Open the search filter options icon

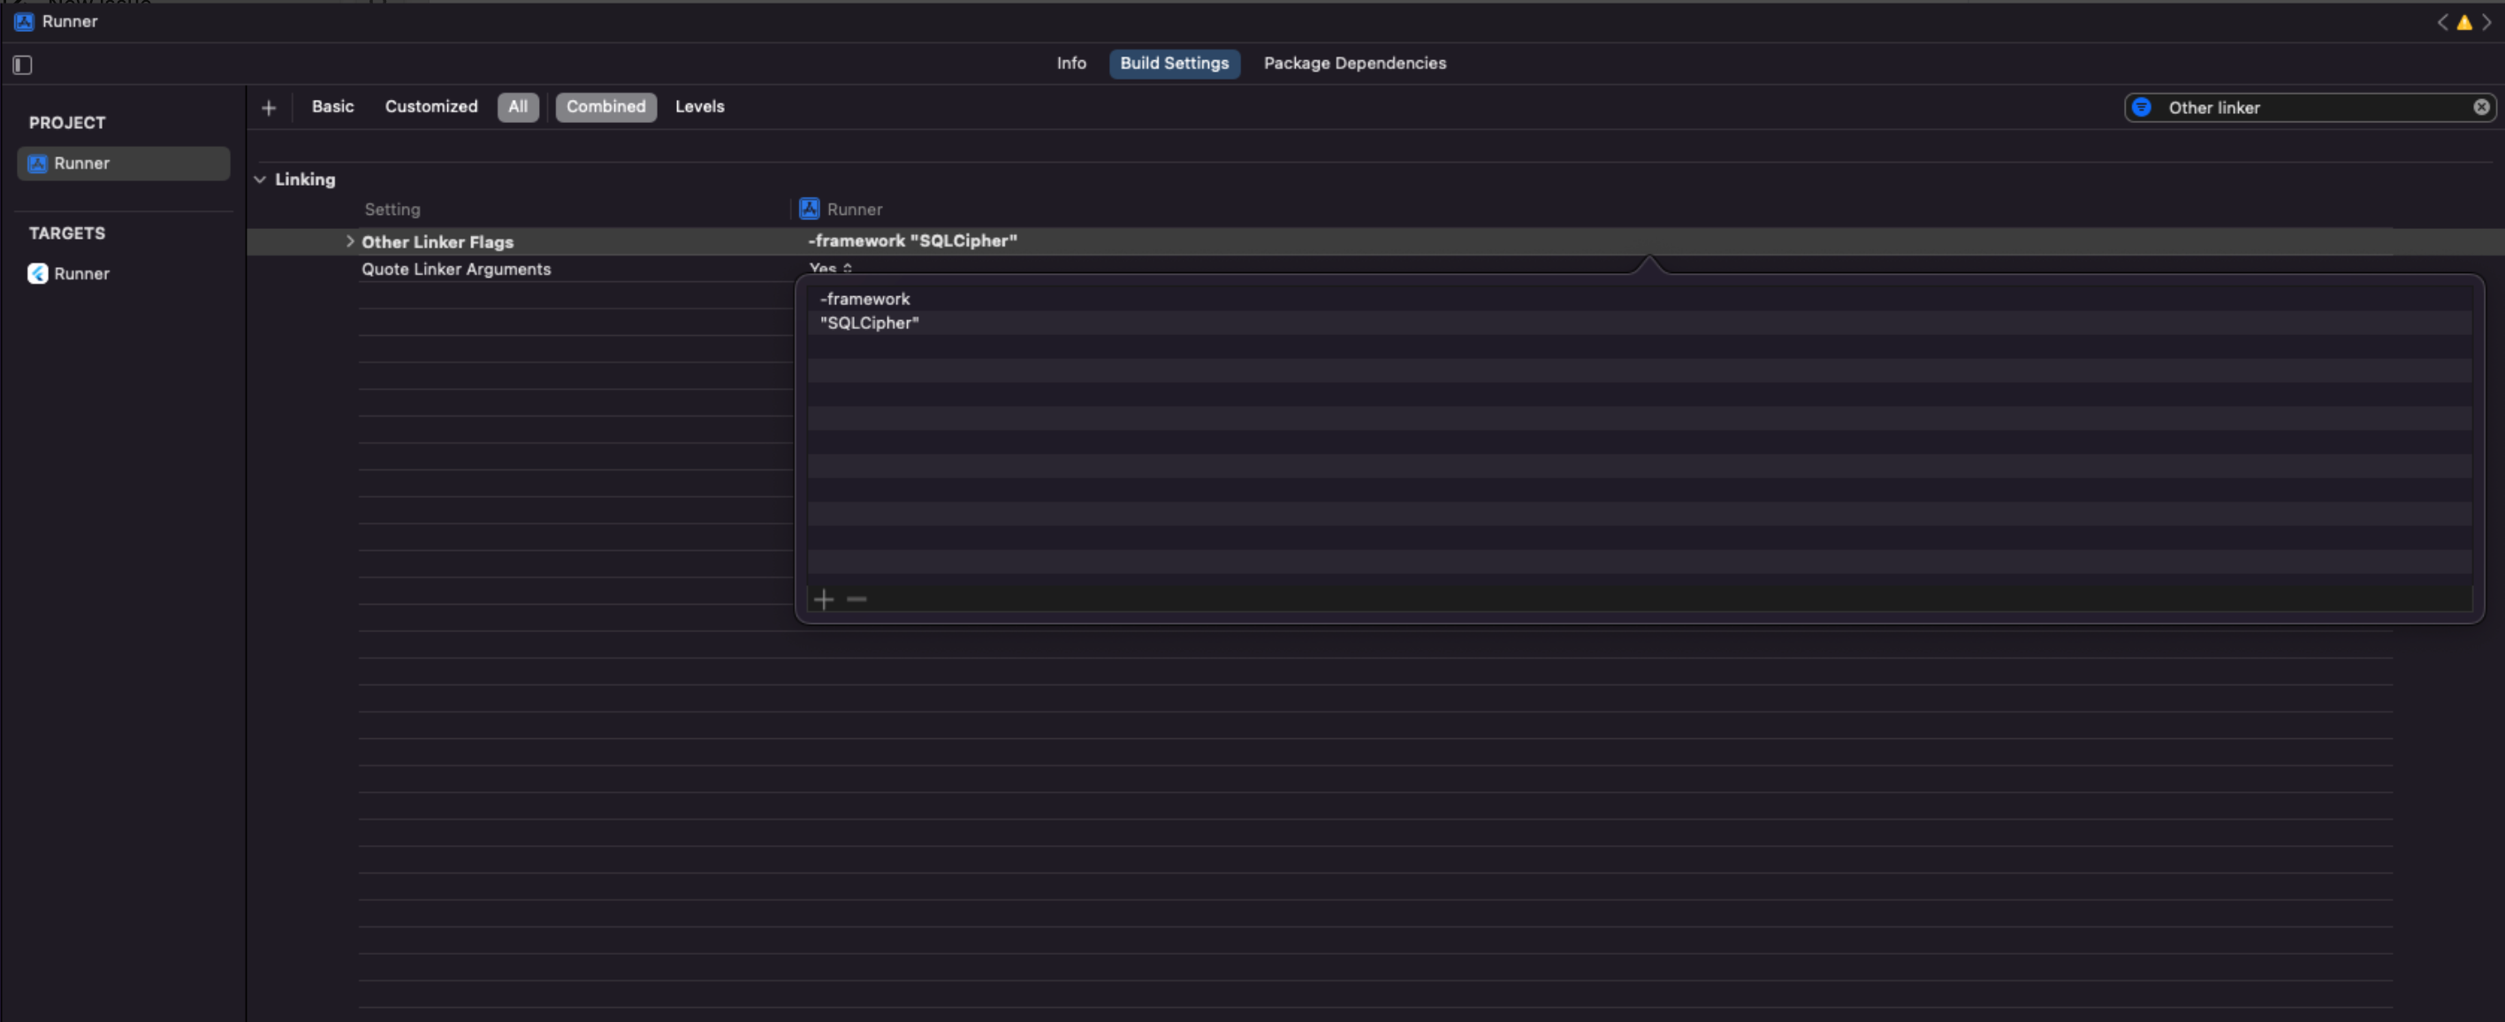[x=2142, y=107]
